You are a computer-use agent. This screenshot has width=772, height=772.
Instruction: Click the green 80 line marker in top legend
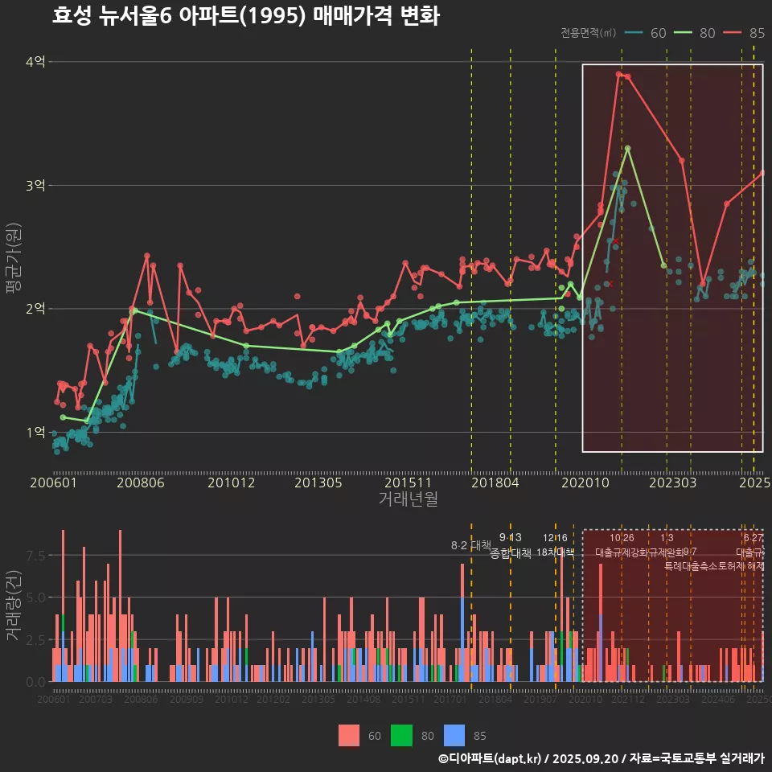pyautogui.click(x=684, y=33)
